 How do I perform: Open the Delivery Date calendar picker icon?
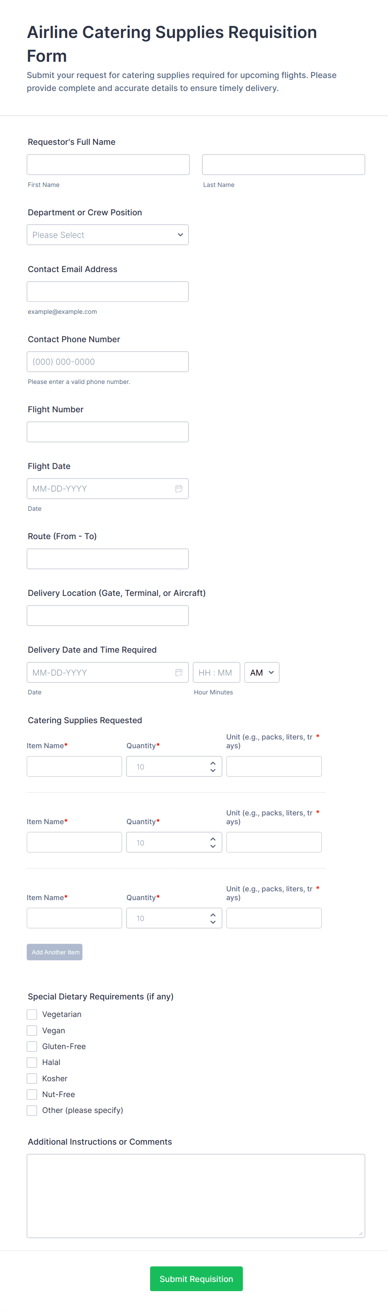[179, 672]
